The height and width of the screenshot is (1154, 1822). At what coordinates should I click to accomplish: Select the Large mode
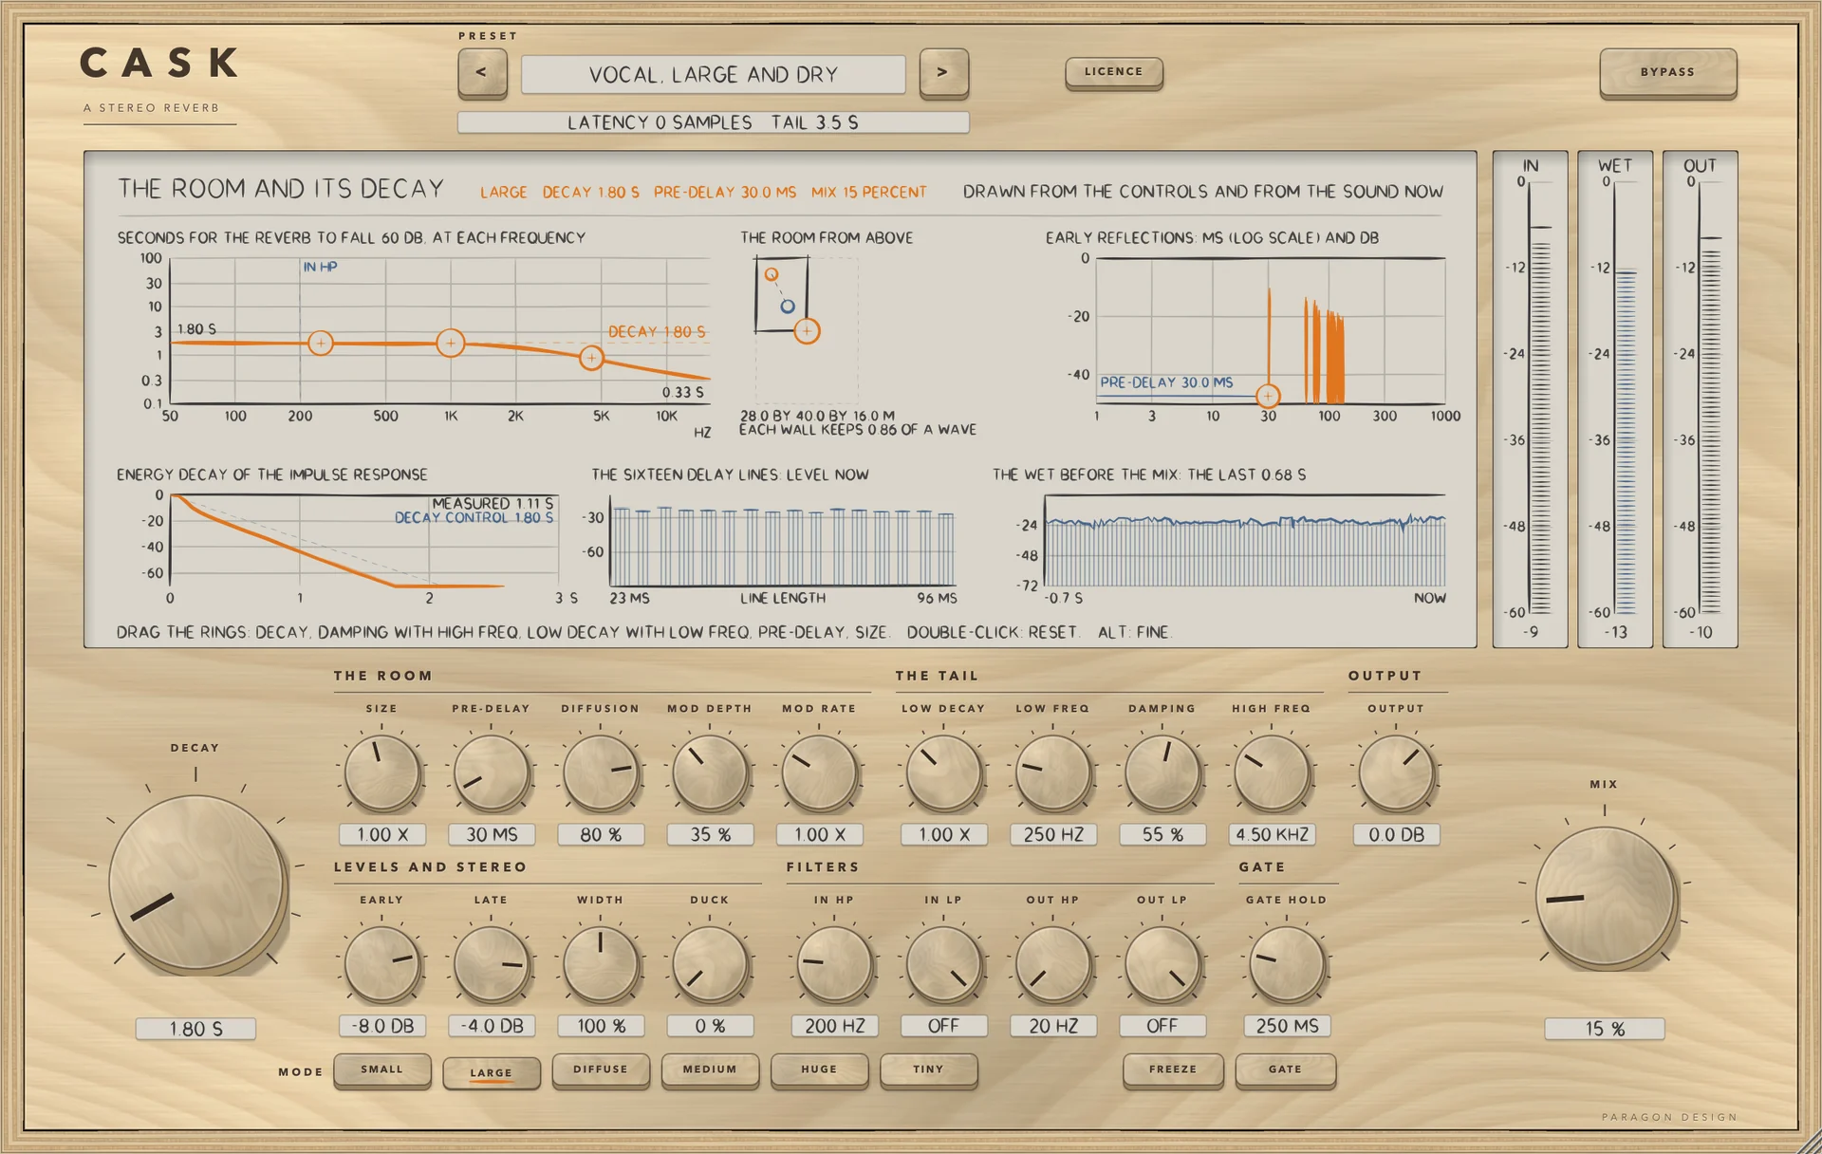tap(492, 1072)
